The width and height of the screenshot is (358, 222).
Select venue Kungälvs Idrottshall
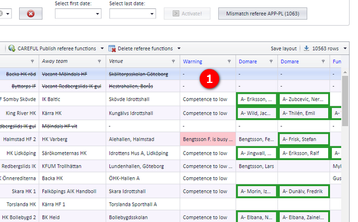(143, 113)
